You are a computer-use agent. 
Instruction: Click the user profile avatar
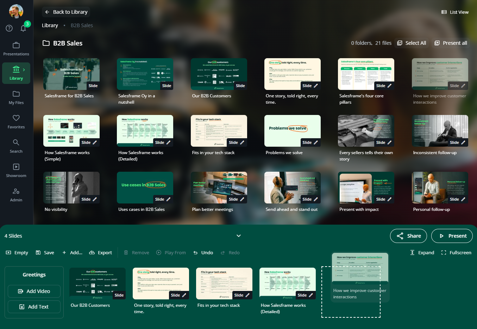click(16, 11)
